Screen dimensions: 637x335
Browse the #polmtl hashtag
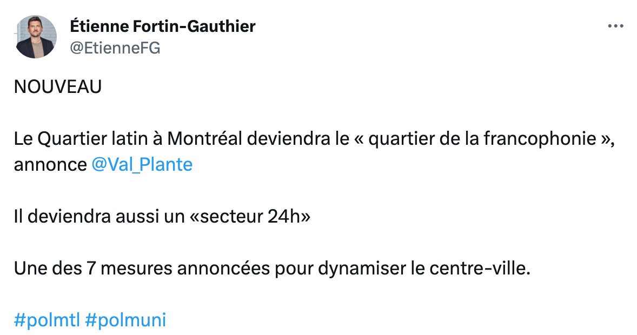pos(47,320)
